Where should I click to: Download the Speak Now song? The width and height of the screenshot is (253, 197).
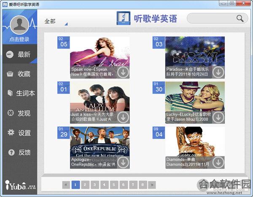pos(123,73)
